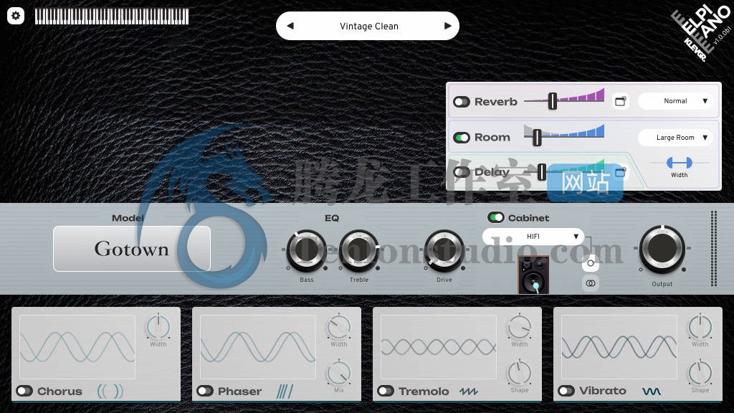734x413 pixels.
Task: Click the Tremolo zigzag wave icon
Action: pyautogui.click(x=469, y=391)
